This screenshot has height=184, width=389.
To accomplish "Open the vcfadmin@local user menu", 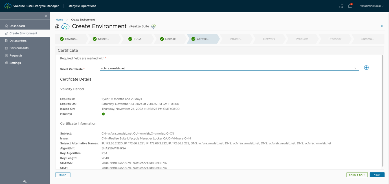I will click(x=372, y=6).
